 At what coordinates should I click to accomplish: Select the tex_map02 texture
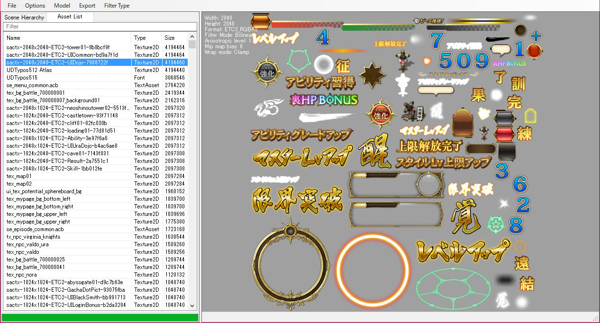pyautogui.click(x=96, y=184)
